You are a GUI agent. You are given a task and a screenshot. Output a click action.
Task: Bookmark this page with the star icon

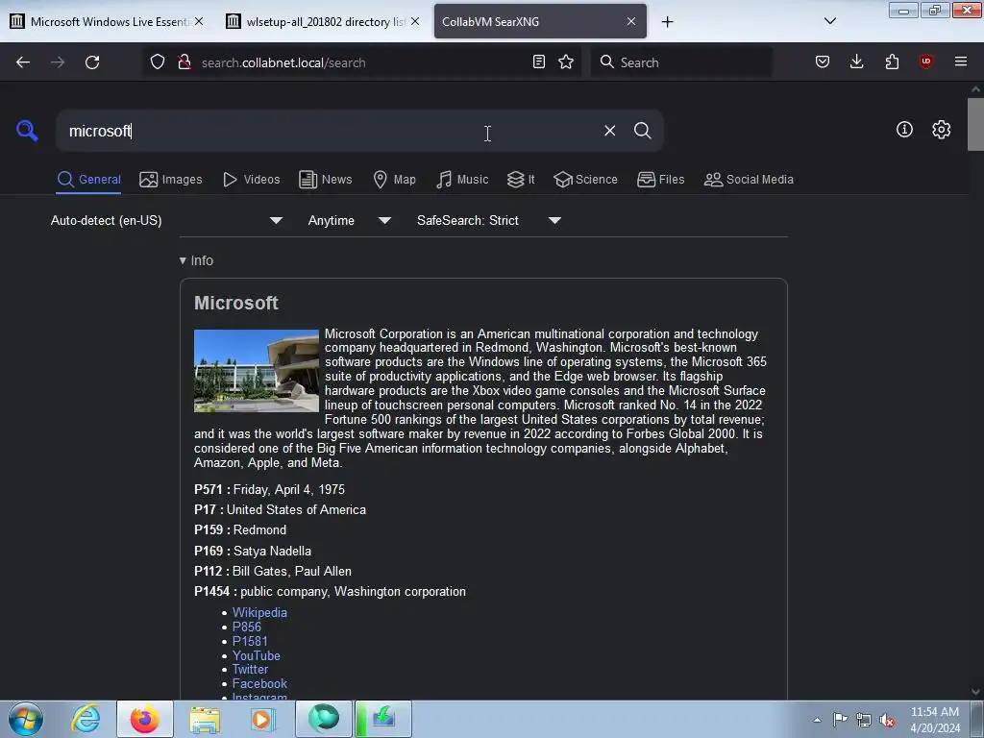tap(566, 61)
